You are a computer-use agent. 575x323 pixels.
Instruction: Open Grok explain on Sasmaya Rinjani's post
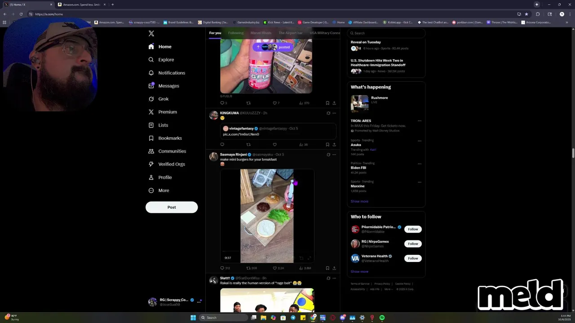click(x=328, y=154)
